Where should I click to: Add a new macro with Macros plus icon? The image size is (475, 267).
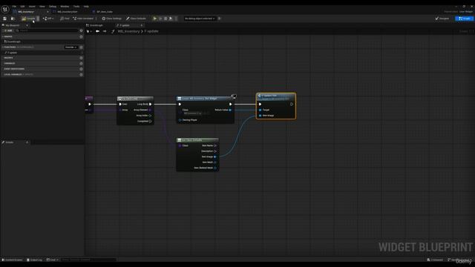pyautogui.click(x=81, y=58)
